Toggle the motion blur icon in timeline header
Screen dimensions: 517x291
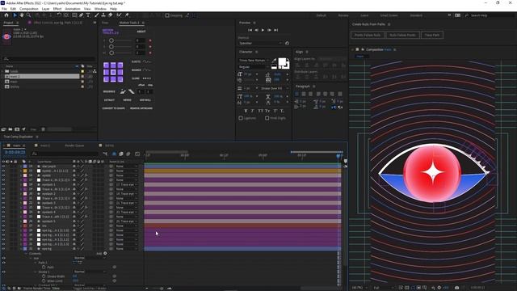tap(128, 154)
